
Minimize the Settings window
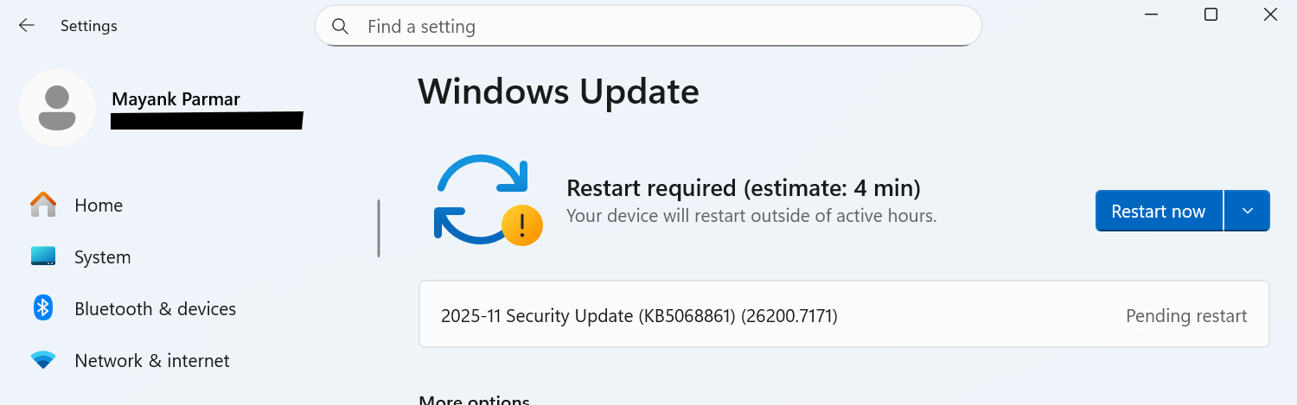[1152, 15]
